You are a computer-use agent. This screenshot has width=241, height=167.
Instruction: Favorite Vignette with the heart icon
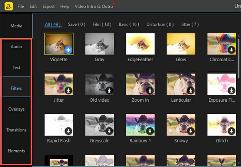click(49, 37)
